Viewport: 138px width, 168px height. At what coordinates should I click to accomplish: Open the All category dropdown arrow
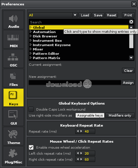(x=75, y=15)
